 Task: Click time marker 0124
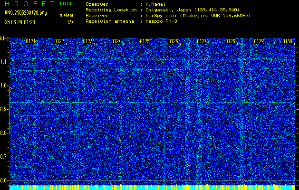tap(116, 41)
